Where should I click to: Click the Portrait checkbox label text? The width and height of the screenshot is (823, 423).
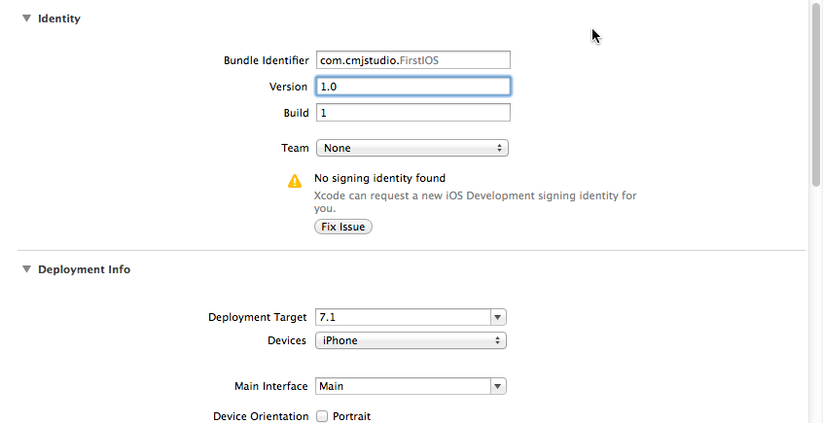[x=351, y=416]
